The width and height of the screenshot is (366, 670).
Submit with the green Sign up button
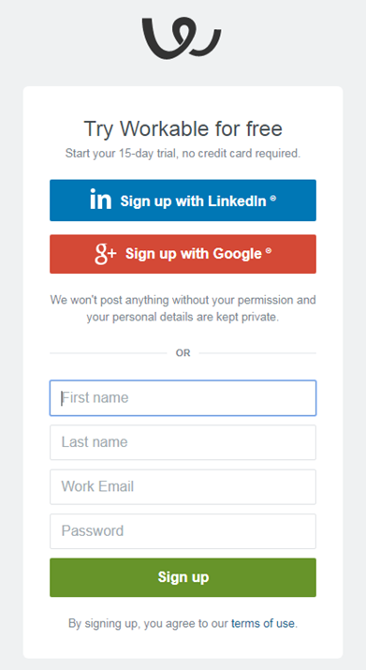[x=183, y=577]
